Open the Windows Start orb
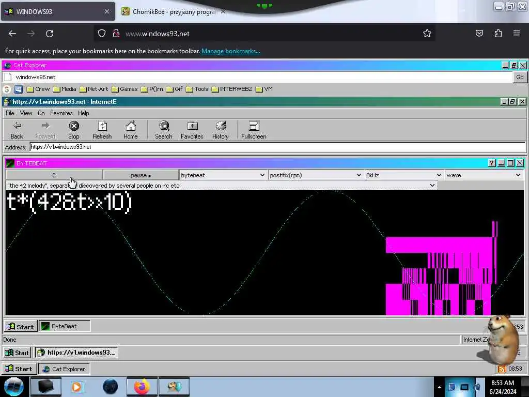 [x=14, y=387]
